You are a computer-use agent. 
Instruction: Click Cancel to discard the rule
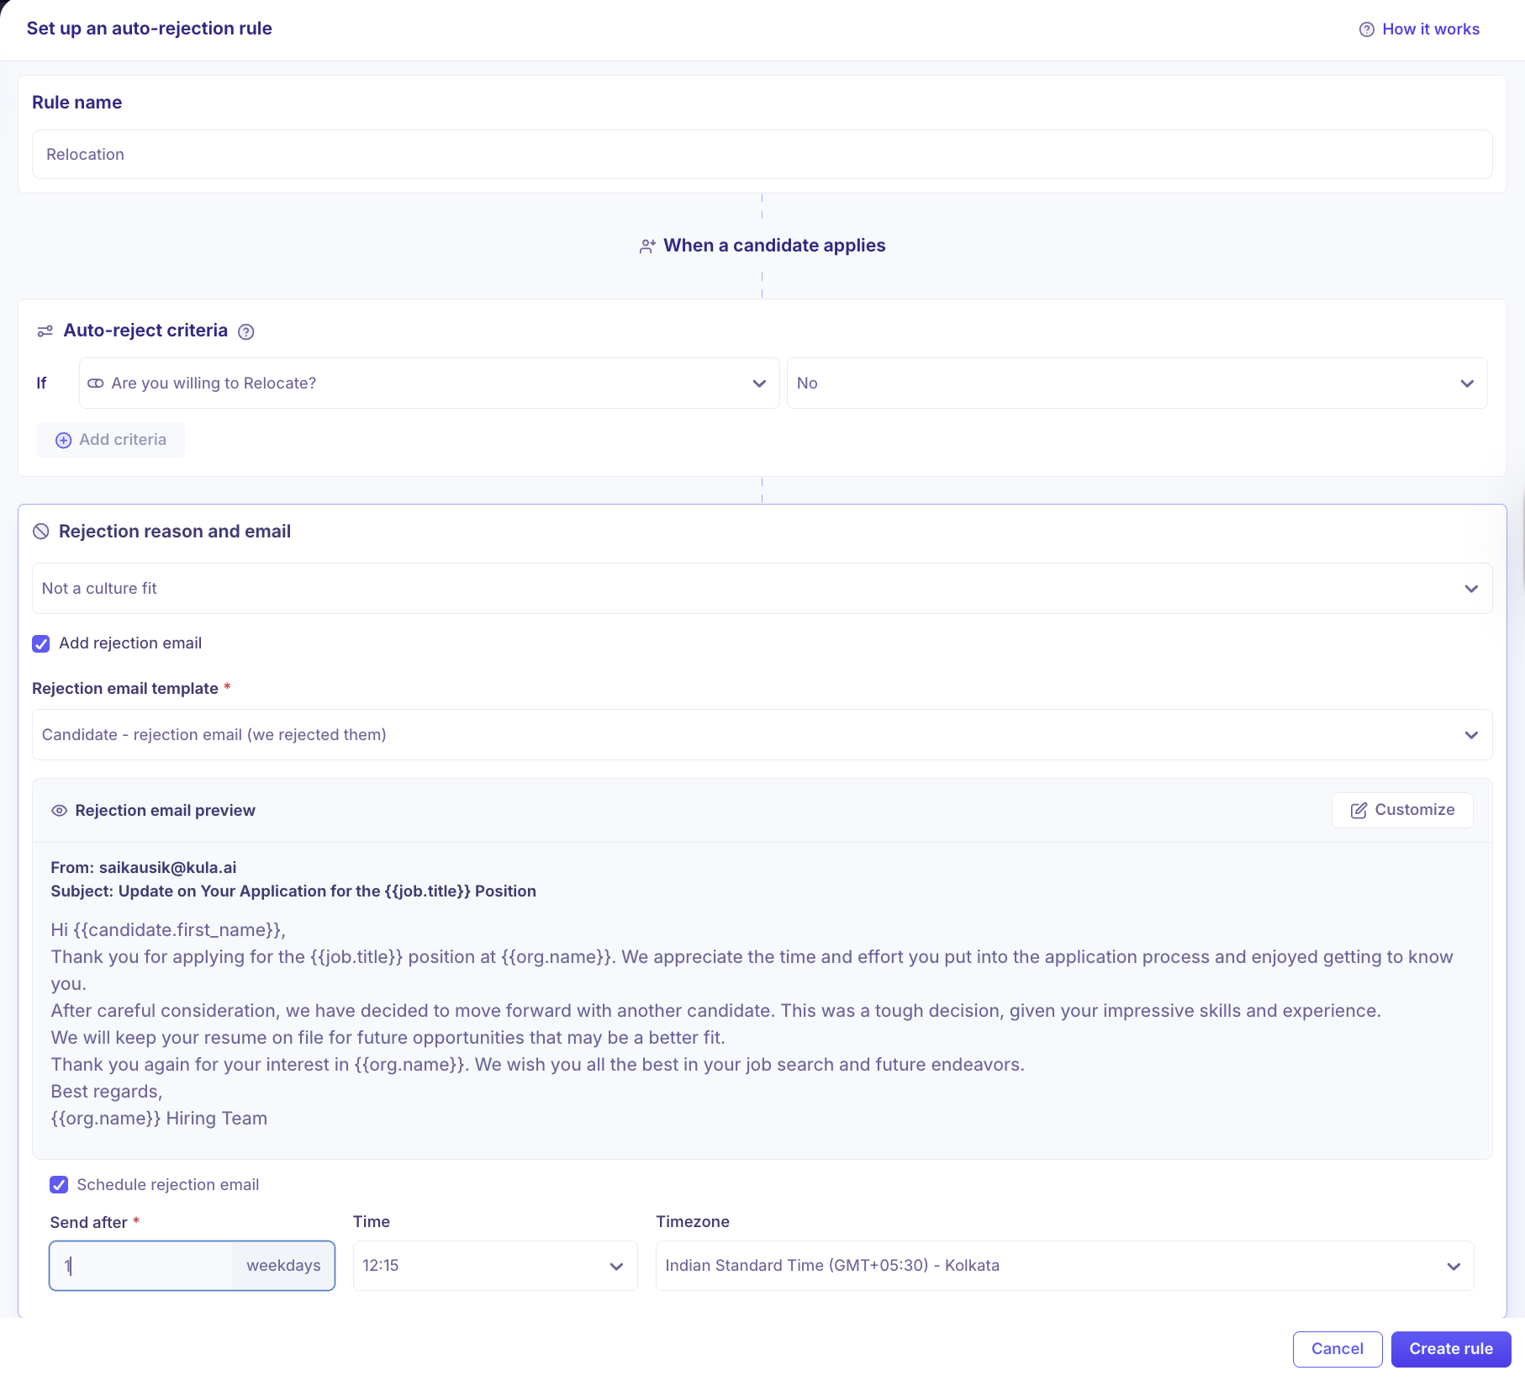pyautogui.click(x=1337, y=1349)
